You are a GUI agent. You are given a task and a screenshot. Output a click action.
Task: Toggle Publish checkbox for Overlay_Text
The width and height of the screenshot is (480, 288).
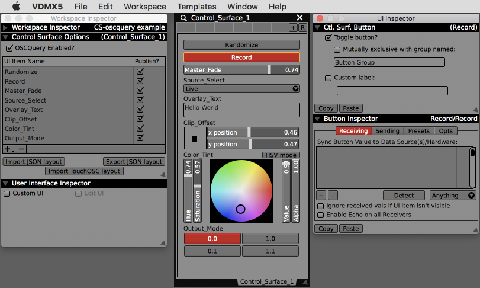coord(140,110)
